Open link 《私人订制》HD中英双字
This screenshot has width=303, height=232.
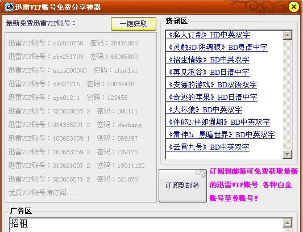[208, 35]
